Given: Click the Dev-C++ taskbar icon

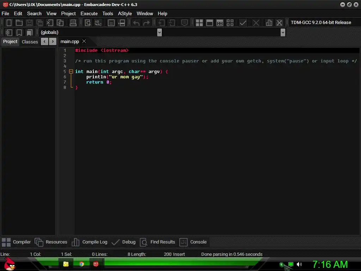Looking at the screenshot, I should pos(96,264).
